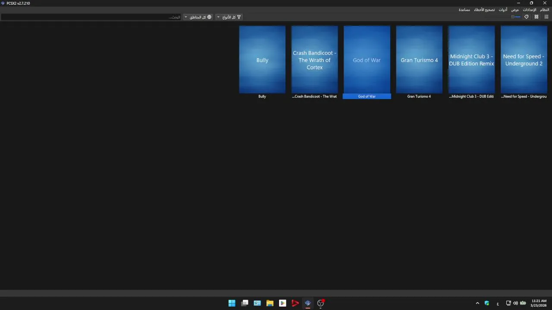Switch the Arabic input language indicator

[498, 304]
